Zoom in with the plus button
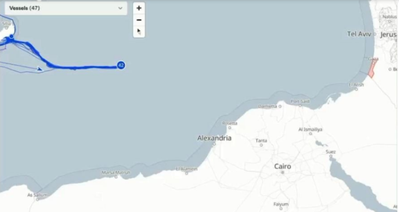The height and width of the screenshot is (212, 399). point(139,8)
